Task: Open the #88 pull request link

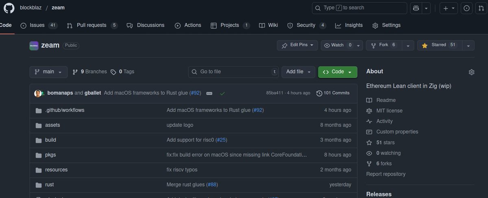Action: click(x=212, y=185)
